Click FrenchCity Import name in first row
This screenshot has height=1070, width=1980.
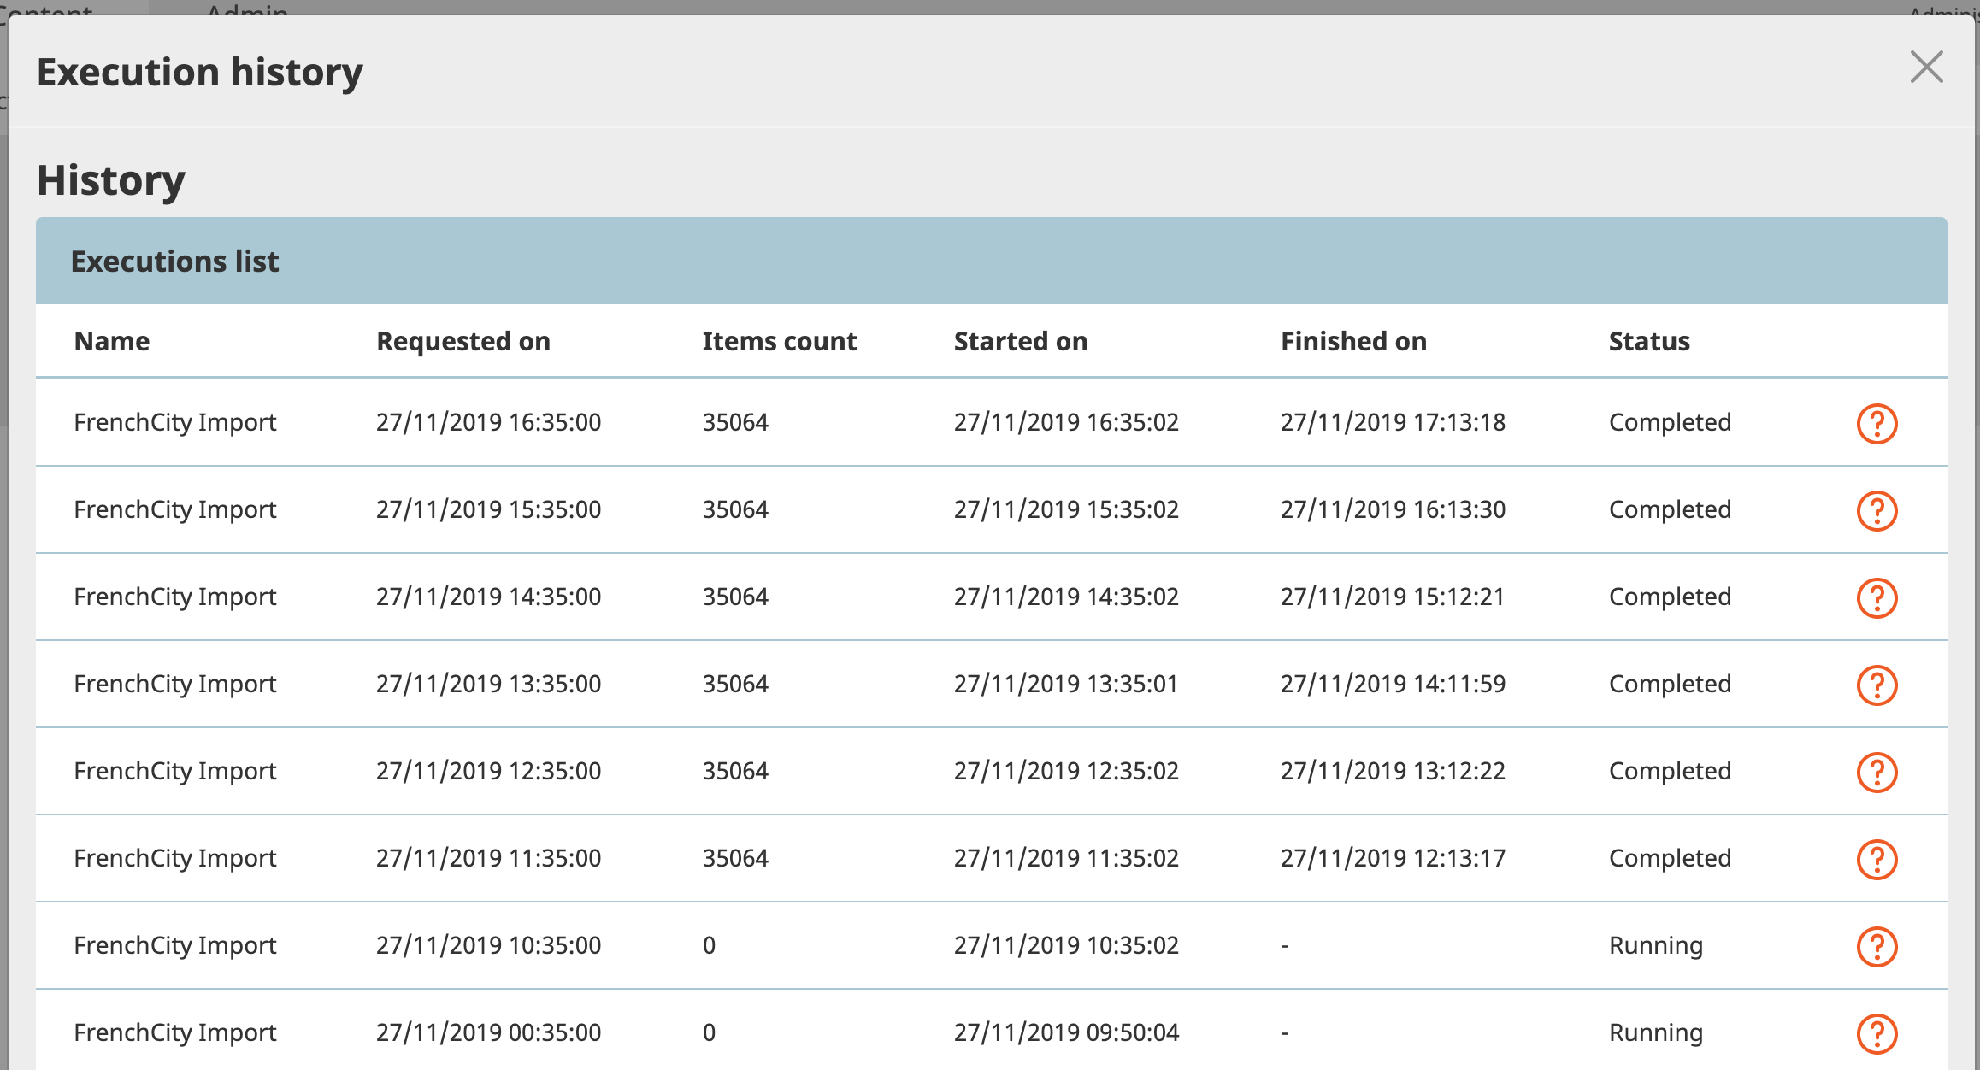pyautogui.click(x=175, y=422)
